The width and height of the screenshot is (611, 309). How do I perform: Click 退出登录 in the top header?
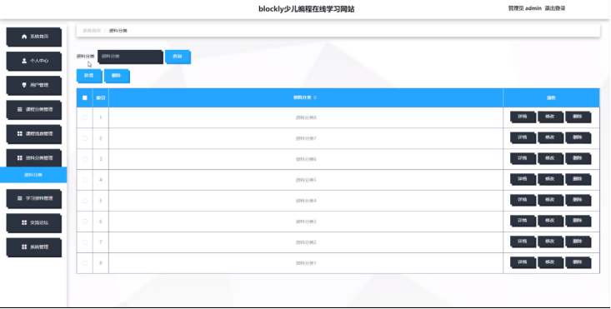(555, 8)
